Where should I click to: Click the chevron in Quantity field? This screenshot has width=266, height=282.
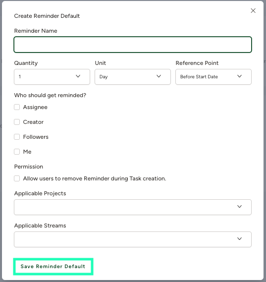pyautogui.click(x=78, y=76)
